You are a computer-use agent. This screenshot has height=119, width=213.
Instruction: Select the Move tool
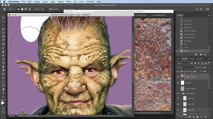pyautogui.click(x=3, y=18)
